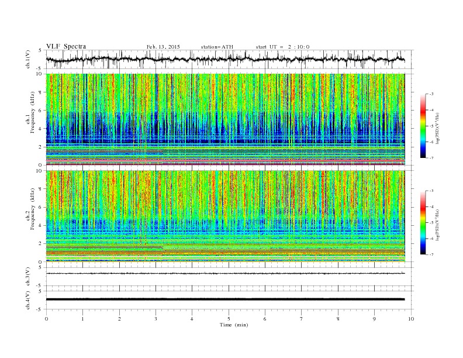Click the 'Time (min)' axis label
The width and height of the screenshot is (463, 358).
coord(234,325)
